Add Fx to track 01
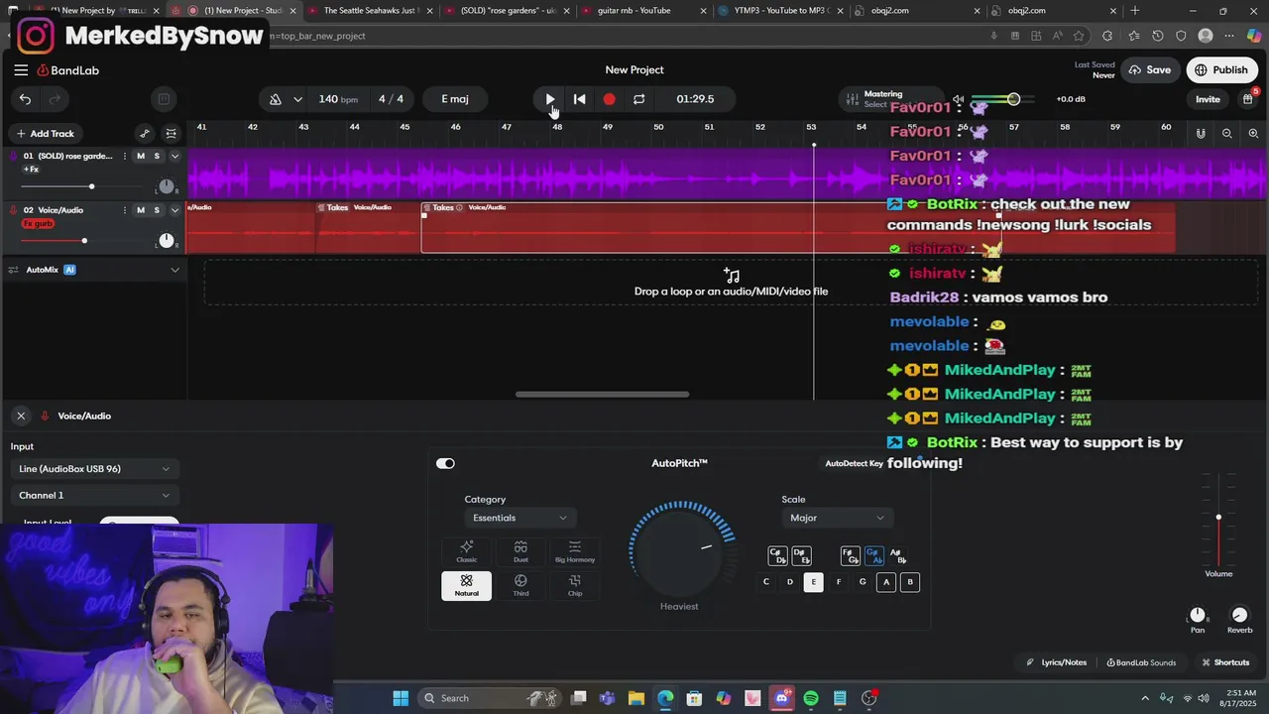This screenshot has width=1269, height=714. [31, 170]
